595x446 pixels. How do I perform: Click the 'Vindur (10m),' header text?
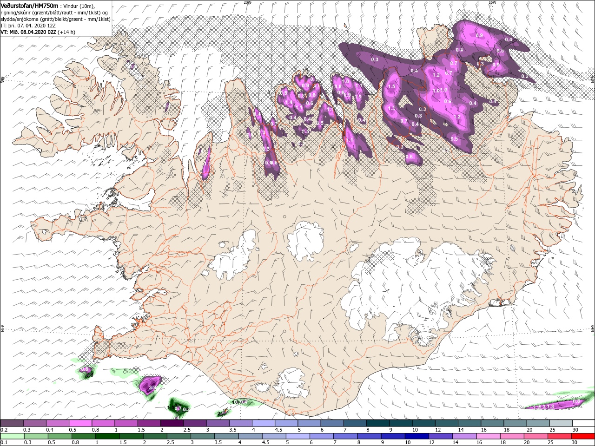pyautogui.click(x=79, y=6)
